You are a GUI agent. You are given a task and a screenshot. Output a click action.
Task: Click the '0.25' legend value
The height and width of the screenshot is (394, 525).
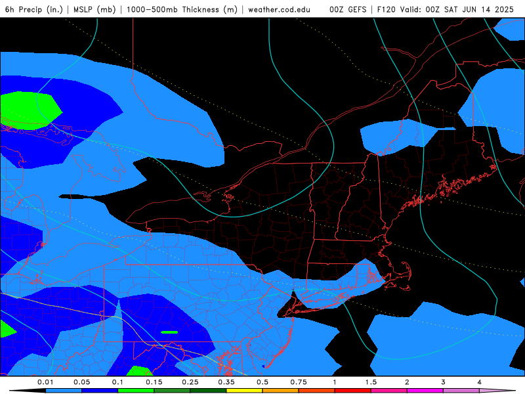coord(190,382)
